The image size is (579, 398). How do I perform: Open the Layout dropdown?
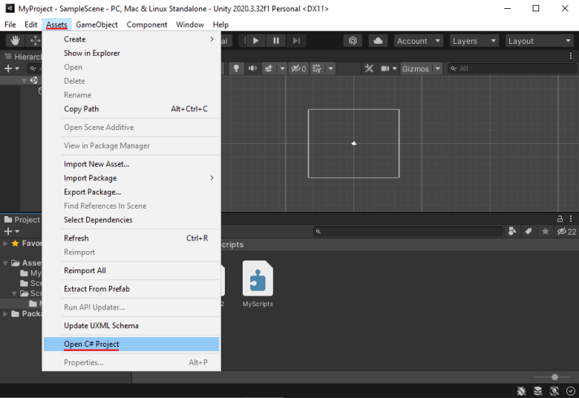pyautogui.click(x=538, y=41)
